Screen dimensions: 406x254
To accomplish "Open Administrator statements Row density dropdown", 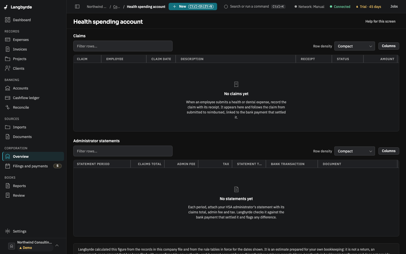I will (x=354, y=151).
